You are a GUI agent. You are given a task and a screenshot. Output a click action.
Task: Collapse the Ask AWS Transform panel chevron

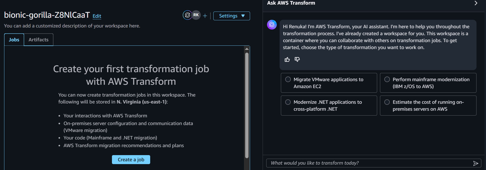[476, 3]
